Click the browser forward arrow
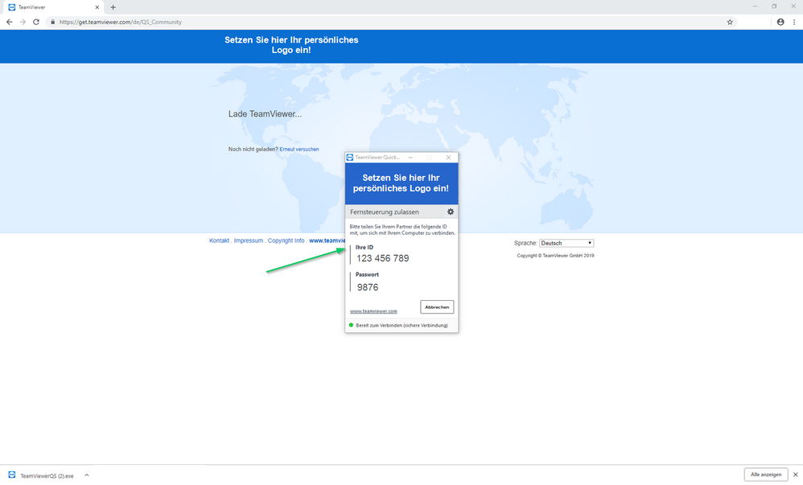 [x=23, y=22]
